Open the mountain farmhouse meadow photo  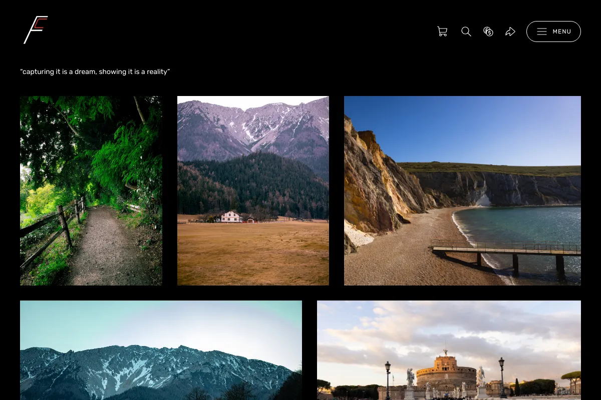pyautogui.click(x=253, y=190)
